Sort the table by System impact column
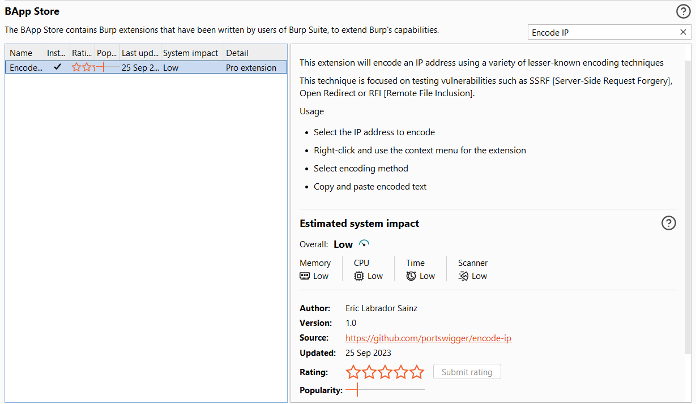Viewport: 696px width, 404px height. (x=193, y=53)
